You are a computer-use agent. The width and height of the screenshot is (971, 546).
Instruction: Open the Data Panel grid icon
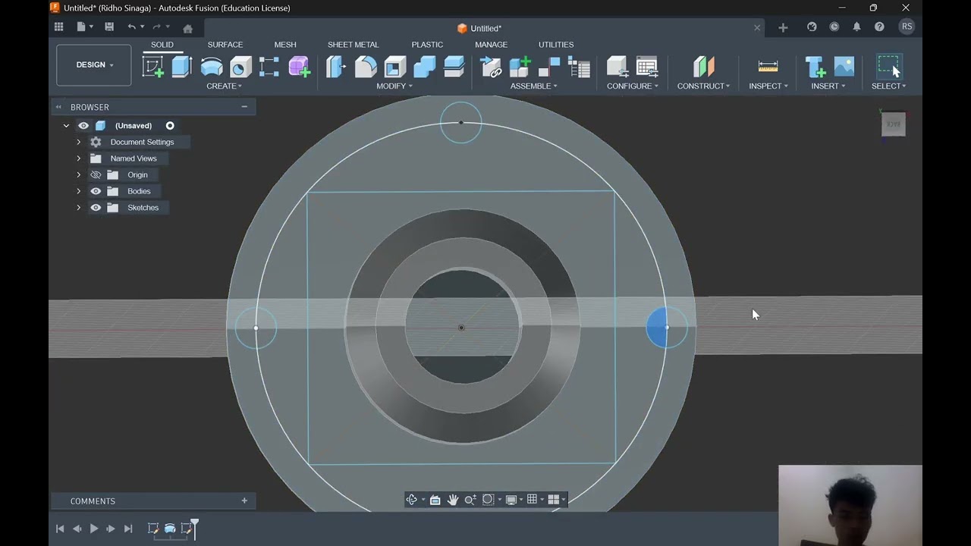[58, 27]
